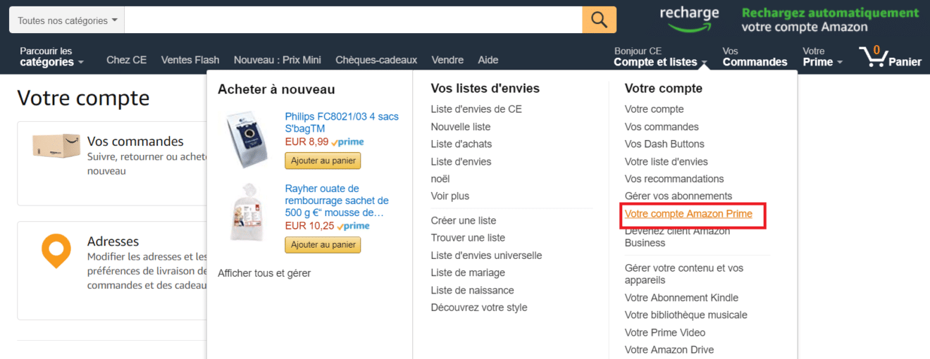Click the Vos commandes package box icon
930x359 pixels.
tap(56, 146)
